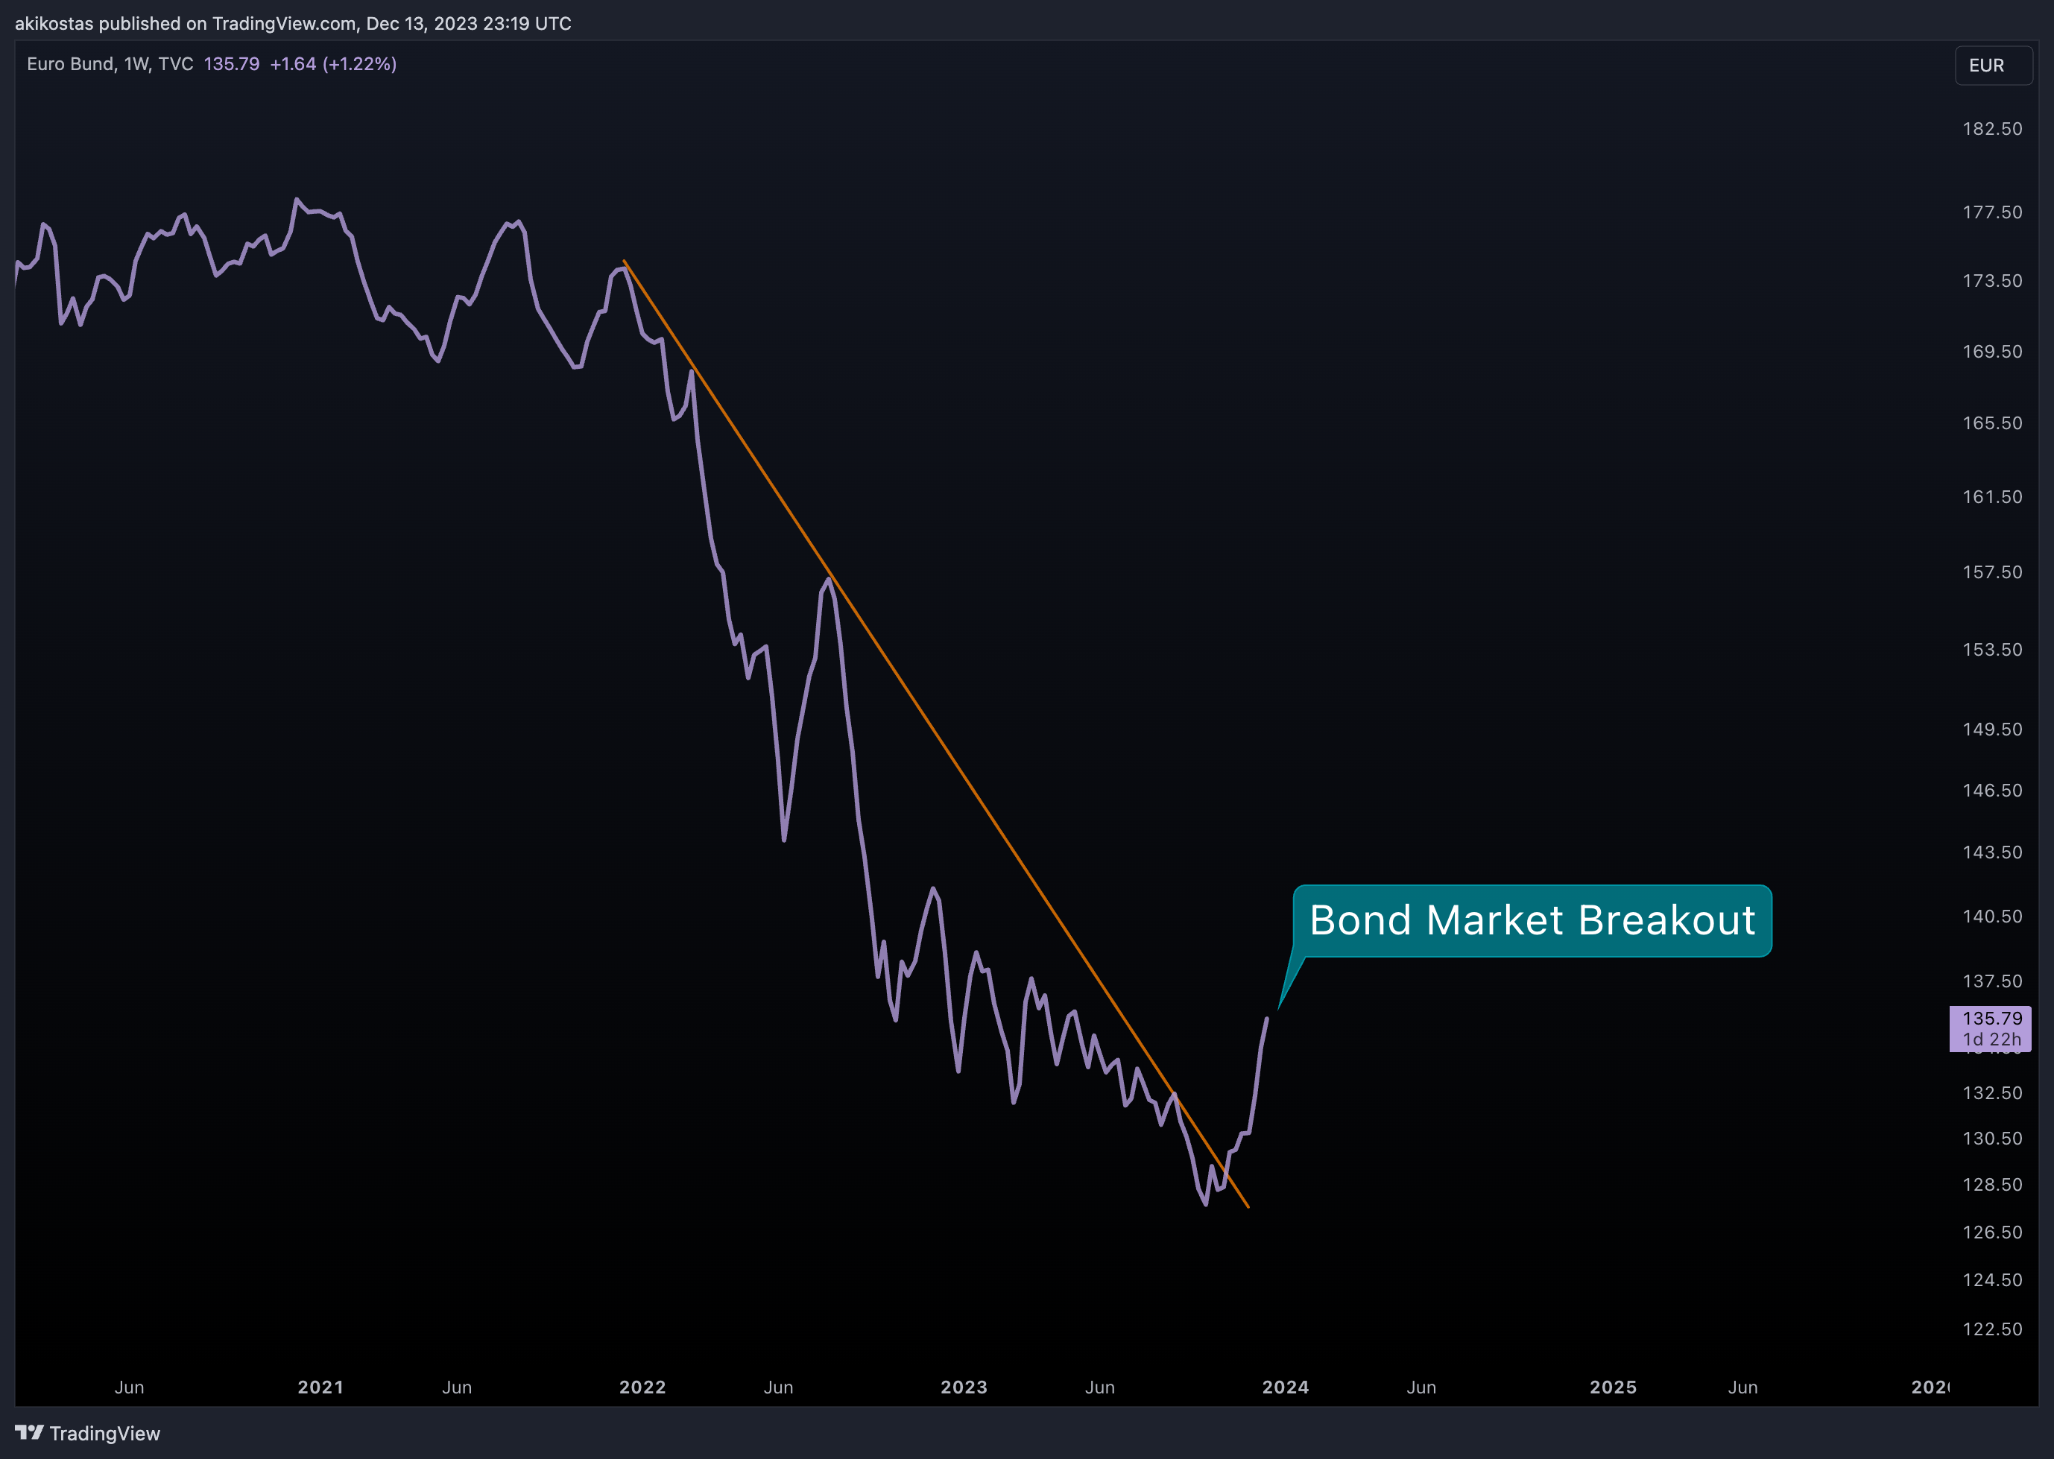The width and height of the screenshot is (2054, 1459).
Task: Click the EUR currency button
Action: point(1994,66)
